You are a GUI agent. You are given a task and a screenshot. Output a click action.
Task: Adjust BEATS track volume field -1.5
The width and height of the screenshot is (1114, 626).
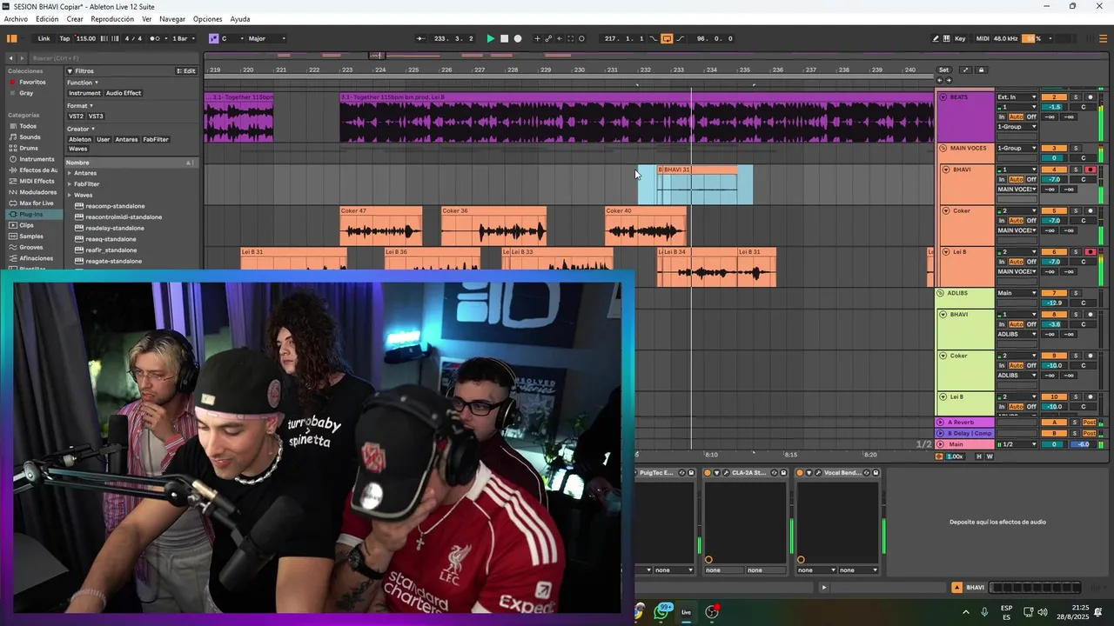pyautogui.click(x=1054, y=107)
